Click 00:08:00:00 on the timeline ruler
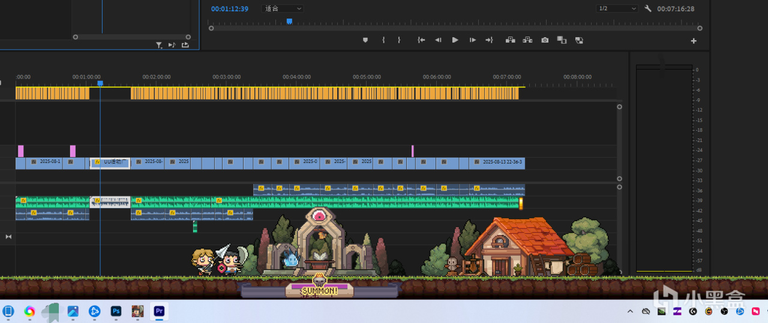 point(577,77)
